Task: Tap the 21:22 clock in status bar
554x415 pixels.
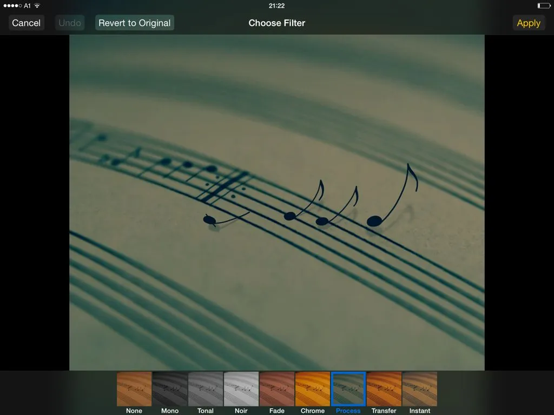Action: point(276,6)
